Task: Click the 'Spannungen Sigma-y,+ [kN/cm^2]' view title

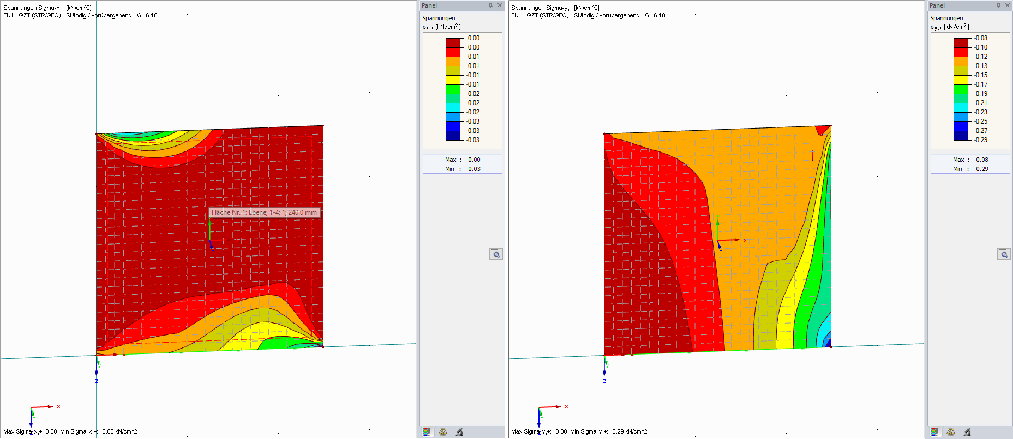Action: click(x=555, y=8)
